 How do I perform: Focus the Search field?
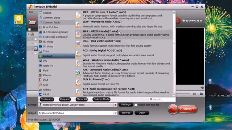coord(162,99)
